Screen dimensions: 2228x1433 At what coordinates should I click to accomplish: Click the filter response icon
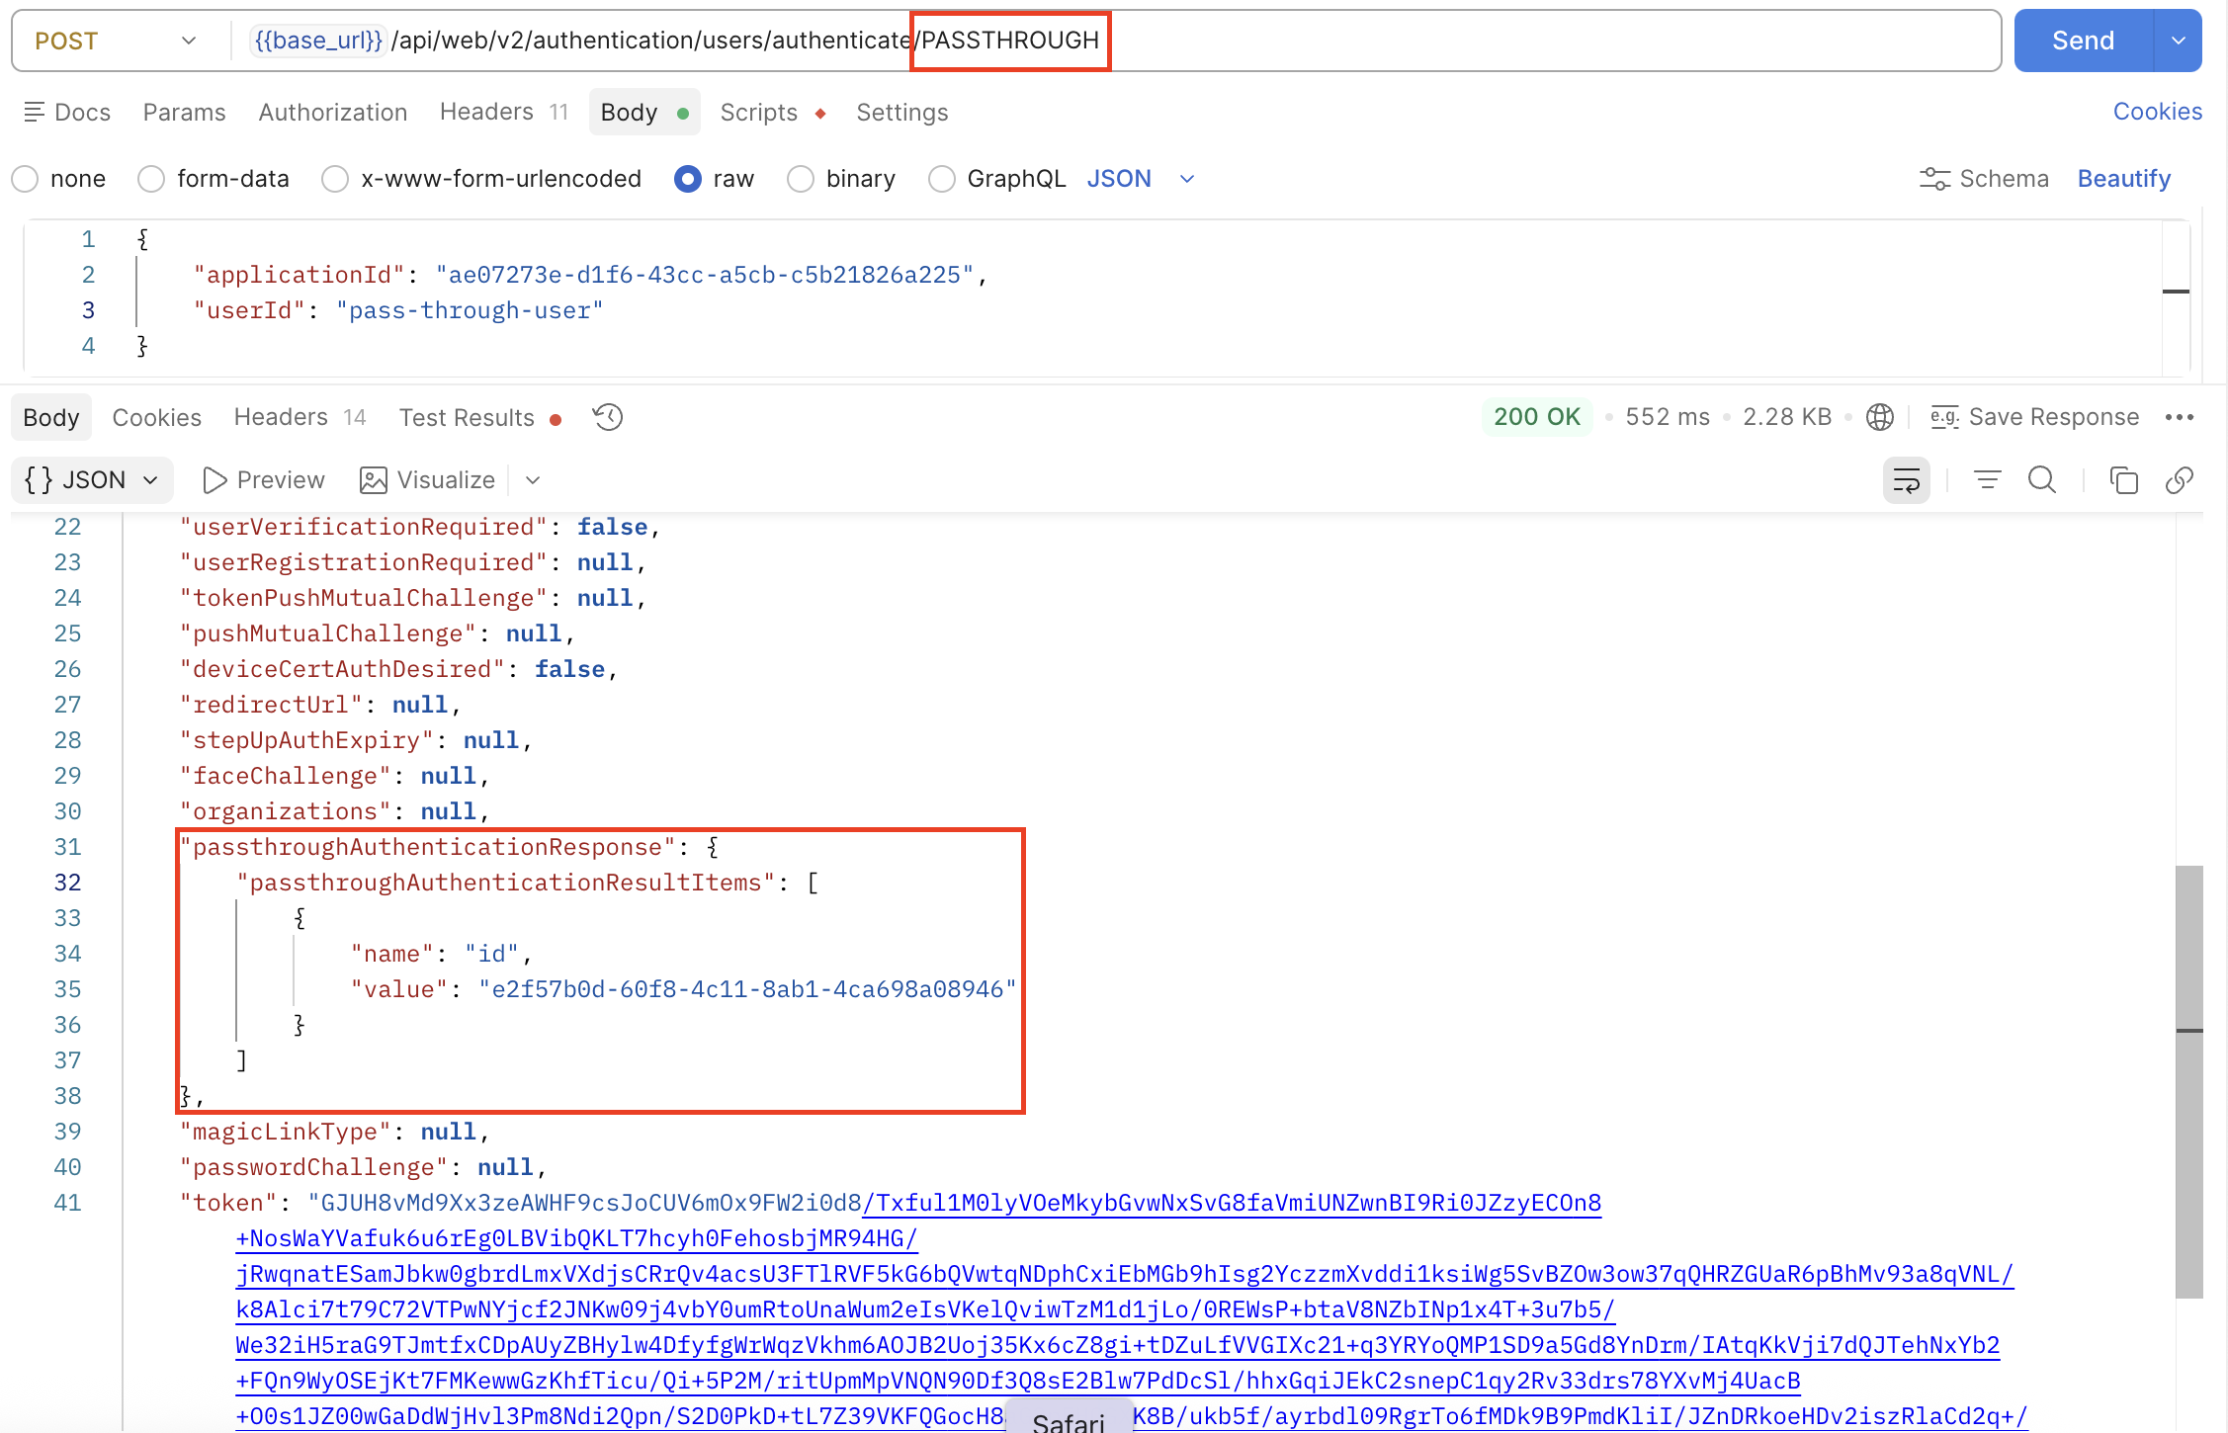1987,480
